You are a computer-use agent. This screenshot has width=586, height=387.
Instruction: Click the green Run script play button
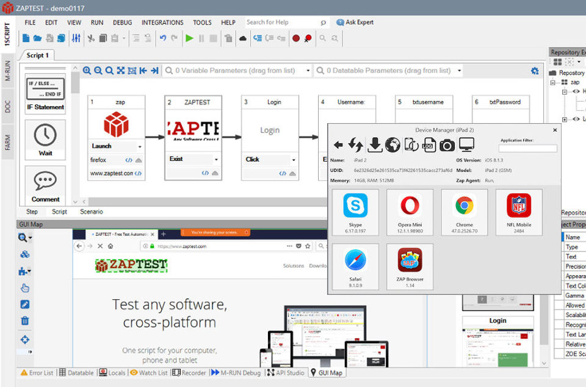click(x=189, y=38)
